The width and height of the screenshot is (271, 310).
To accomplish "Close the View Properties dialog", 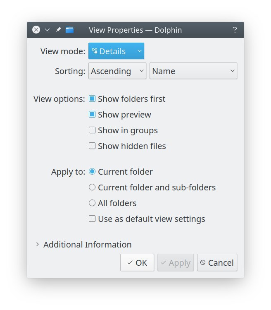I will (x=36, y=30).
